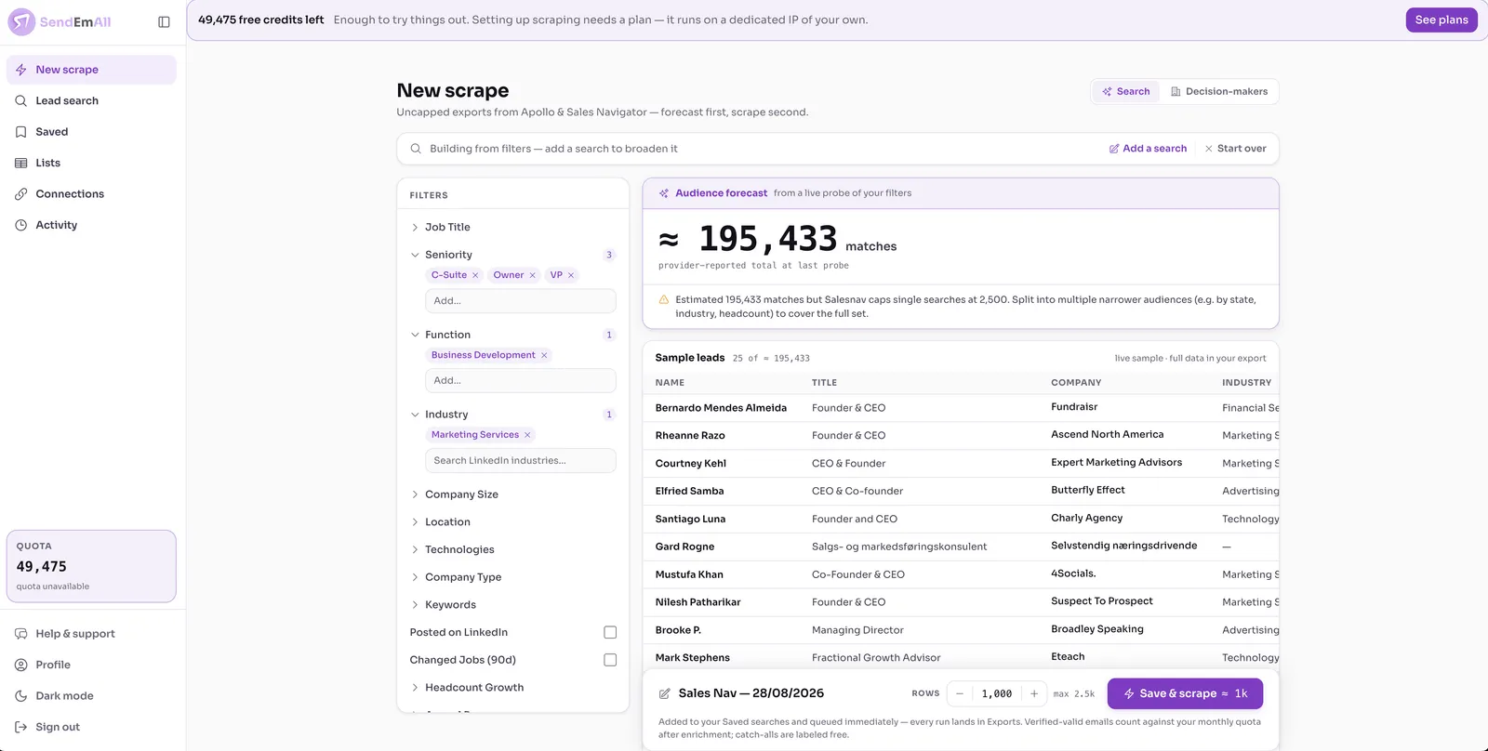Click the Dark mode moon icon
This screenshot has width=1488, height=751.
[x=20, y=696]
